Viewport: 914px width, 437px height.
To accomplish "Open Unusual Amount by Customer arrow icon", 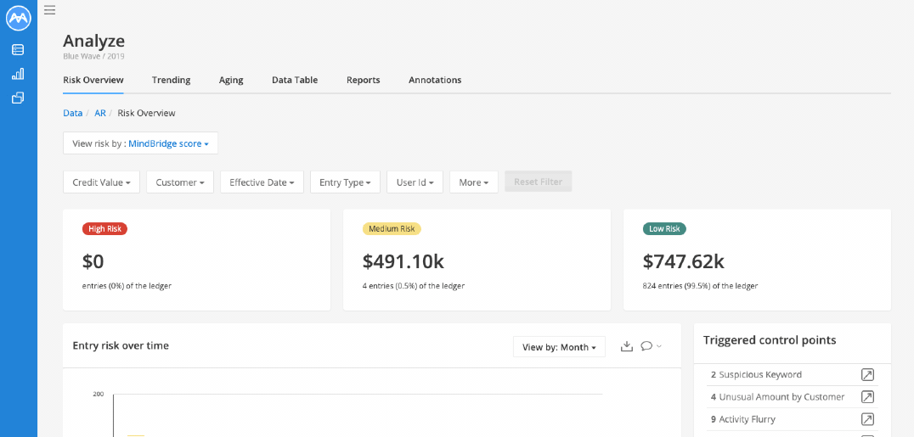I will pos(867,397).
